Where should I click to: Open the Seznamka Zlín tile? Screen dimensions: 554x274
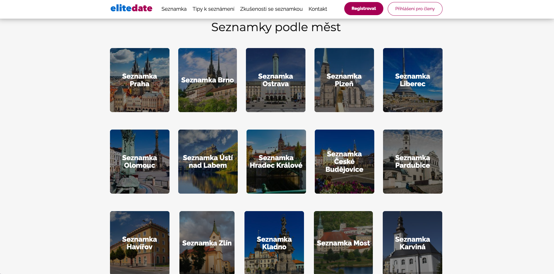point(207,243)
